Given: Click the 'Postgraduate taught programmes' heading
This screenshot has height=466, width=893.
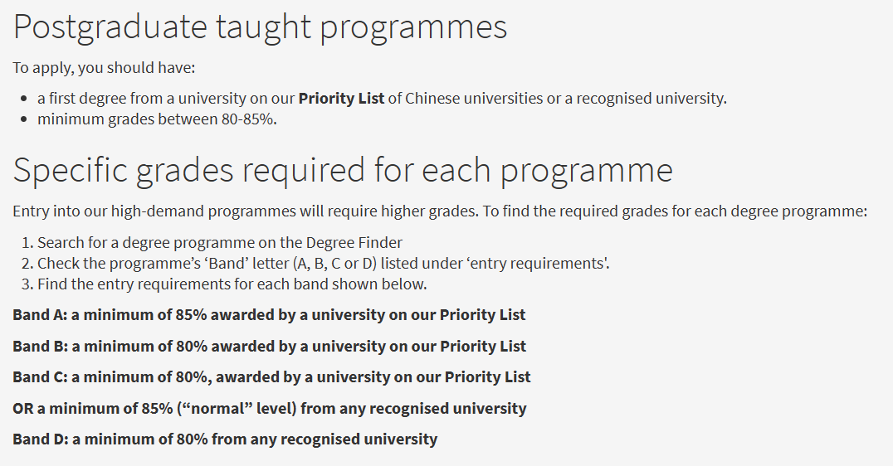Looking at the screenshot, I should pos(260,27).
